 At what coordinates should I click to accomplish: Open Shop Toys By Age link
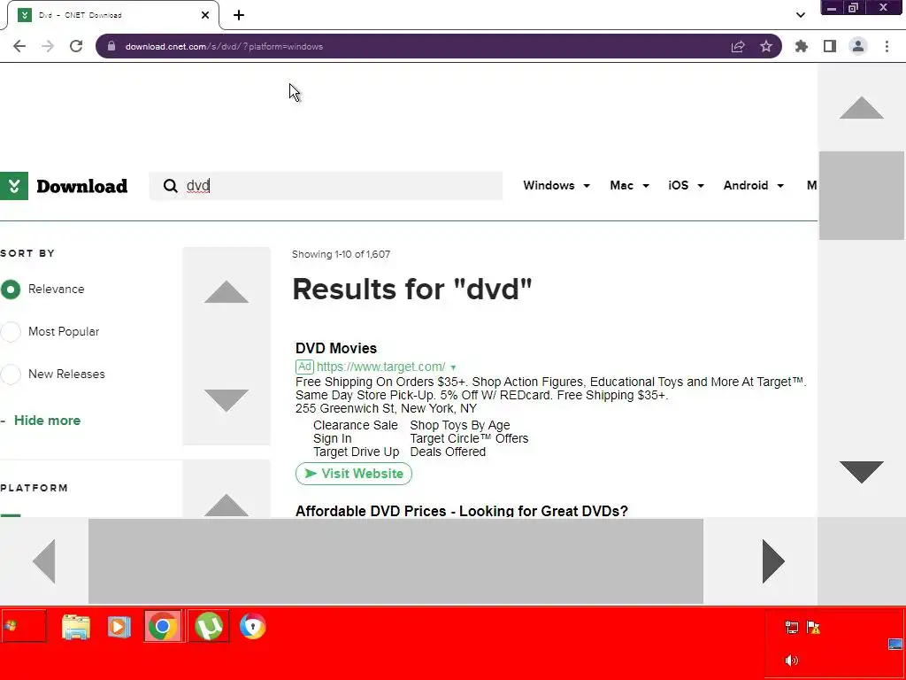pos(460,425)
